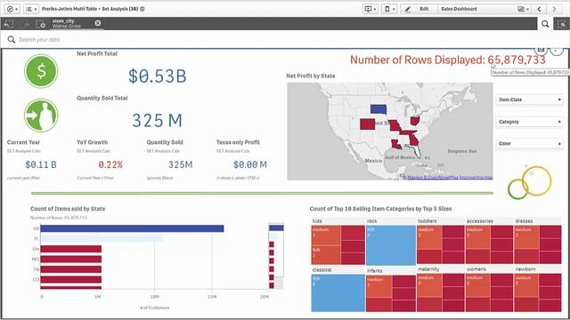The width and height of the screenshot is (570, 320).
Task: Show app info next to the title
Action: coord(142,9)
